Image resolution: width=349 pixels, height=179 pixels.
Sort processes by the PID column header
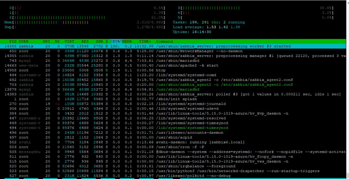point(13,41)
